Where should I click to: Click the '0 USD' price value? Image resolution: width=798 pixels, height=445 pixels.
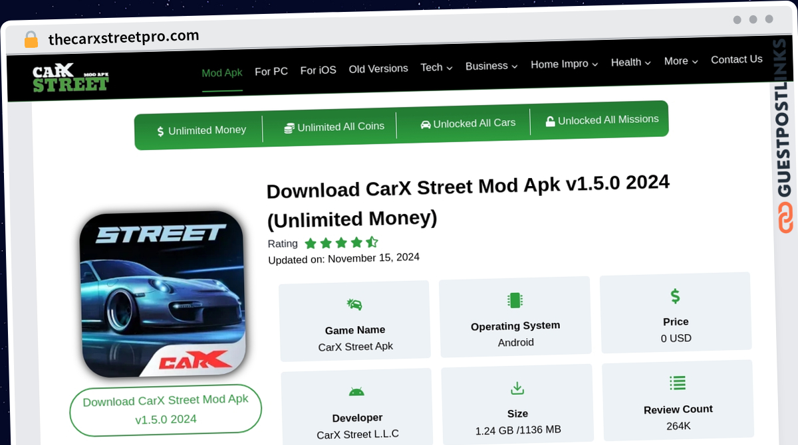[676, 338]
